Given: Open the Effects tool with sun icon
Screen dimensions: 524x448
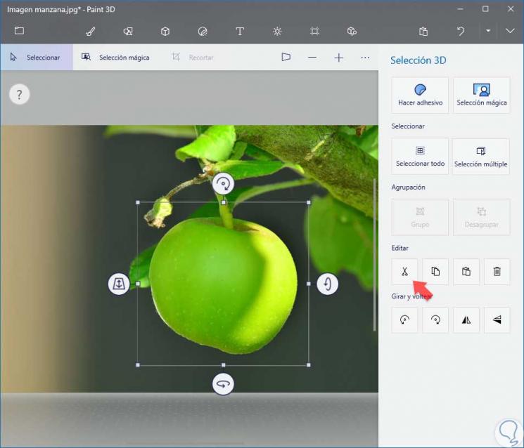Looking at the screenshot, I should 277,31.
